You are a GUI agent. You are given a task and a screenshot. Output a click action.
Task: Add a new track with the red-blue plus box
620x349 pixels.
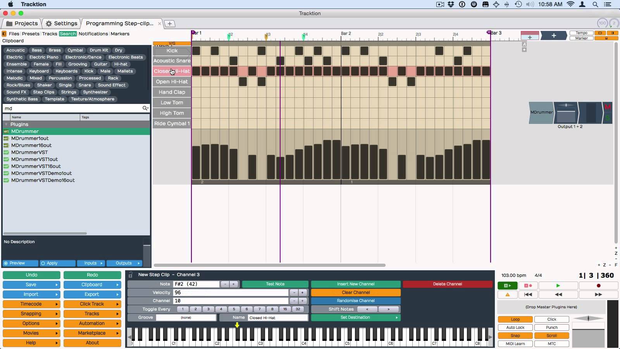pos(530,36)
